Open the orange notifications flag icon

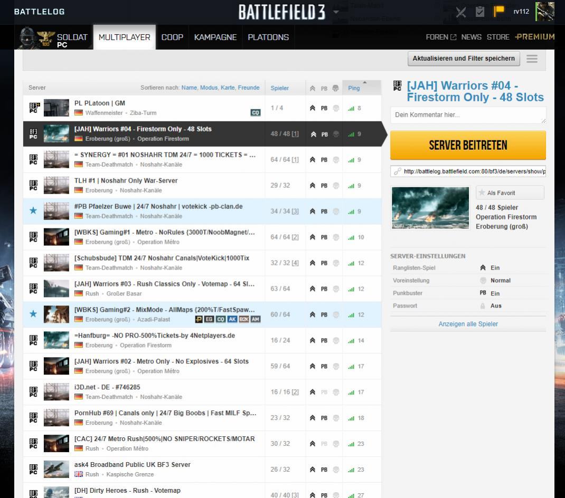[x=498, y=12]
